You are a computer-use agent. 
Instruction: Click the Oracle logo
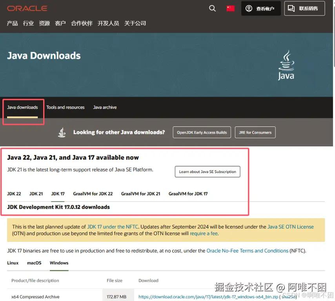point(27,8)
